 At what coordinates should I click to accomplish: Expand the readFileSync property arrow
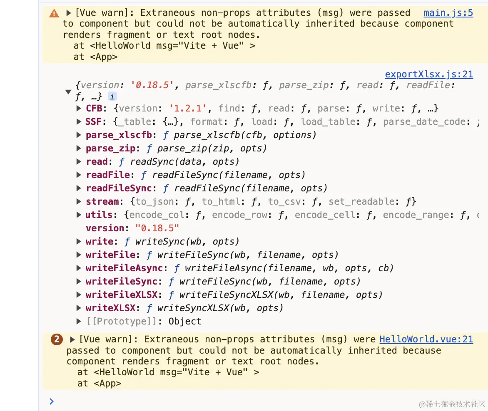79,188
